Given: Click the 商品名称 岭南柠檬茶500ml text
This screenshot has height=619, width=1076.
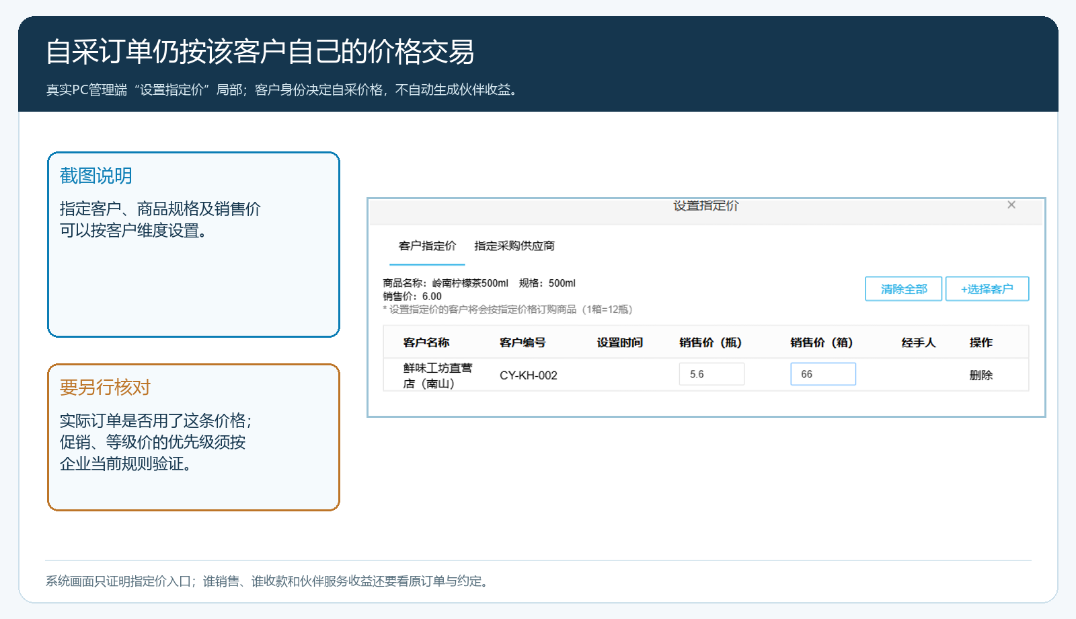Looking at the screenshot, I should pos(445,283).
